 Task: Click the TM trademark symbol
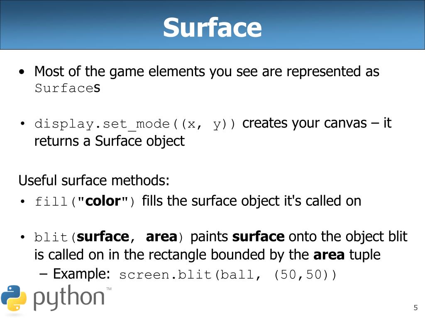109,289
